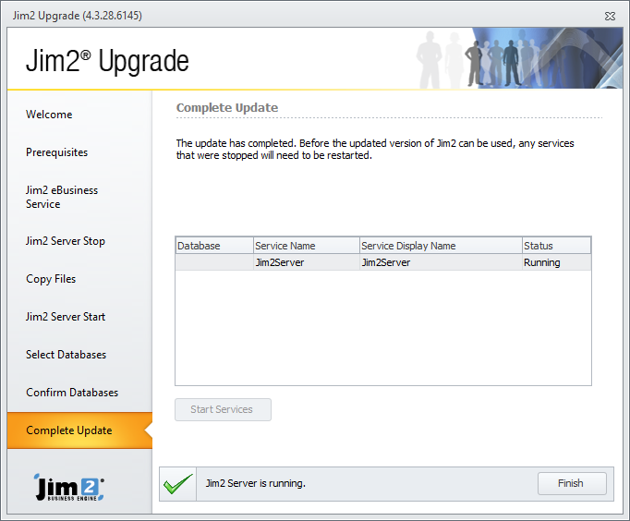630x521 pixels.
Task: Click the Jim2 Business Engine logo
Action: [x=69, y=487]
